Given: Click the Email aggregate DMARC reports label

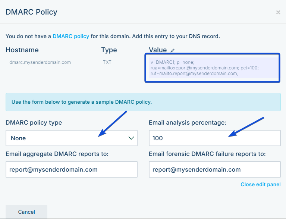Looking at the screenshot, I should click(x=57, y=154).
